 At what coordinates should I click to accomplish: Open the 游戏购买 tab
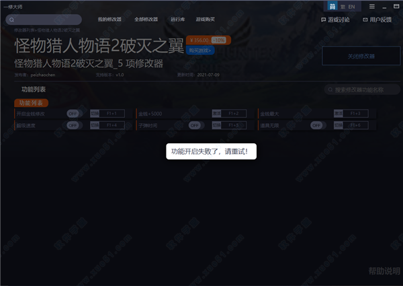205,20
